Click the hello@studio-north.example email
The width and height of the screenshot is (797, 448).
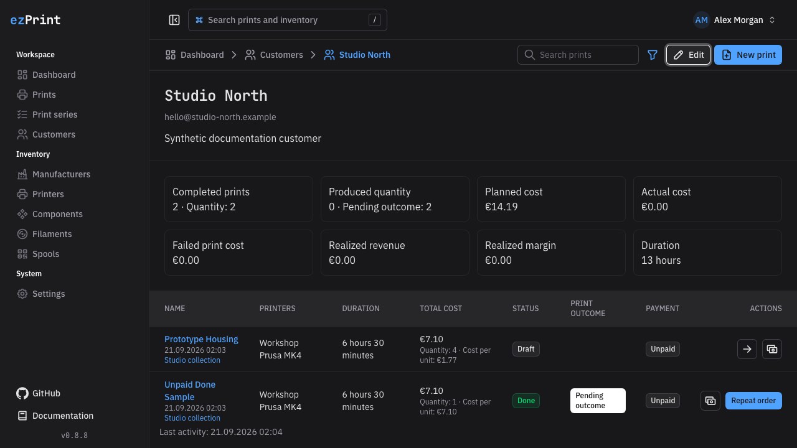(220, 117)
